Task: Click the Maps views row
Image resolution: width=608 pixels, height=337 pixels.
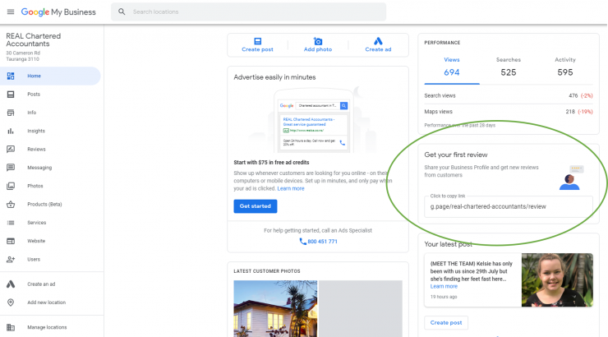Action: pos(509,112)
